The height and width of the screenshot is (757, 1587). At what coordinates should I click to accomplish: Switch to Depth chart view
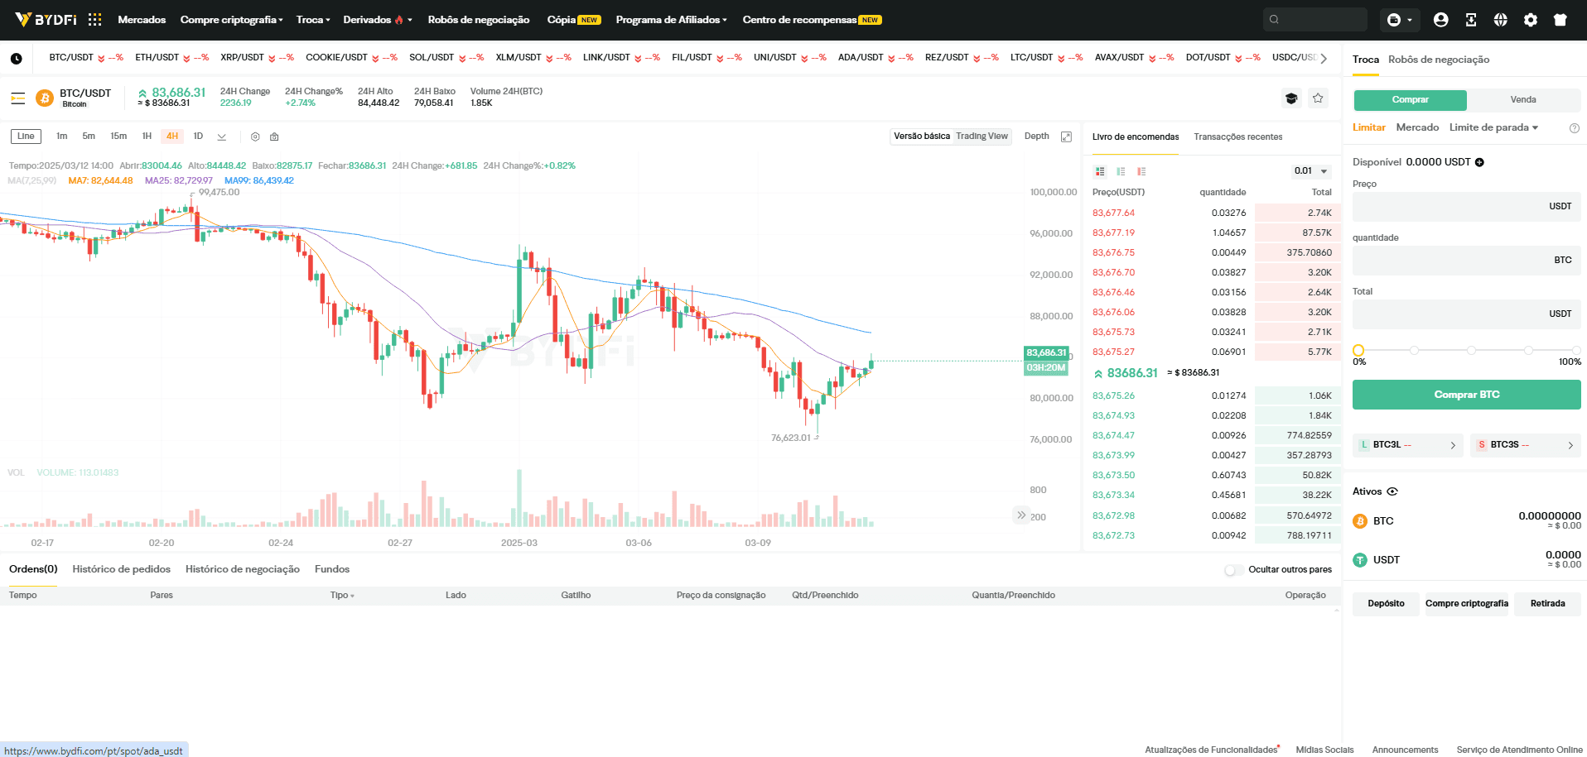1036,137
